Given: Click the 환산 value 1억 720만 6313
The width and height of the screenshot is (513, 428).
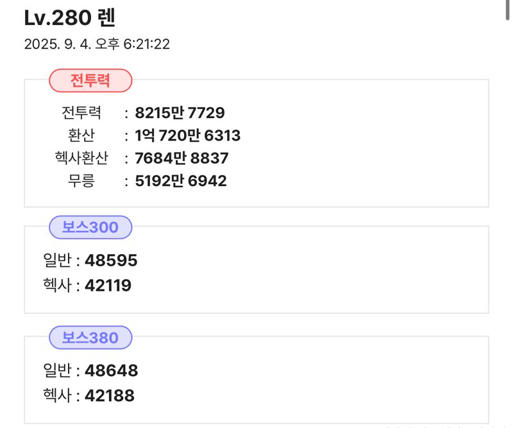Looking at the screenshot, I should [x=188, y=135].
